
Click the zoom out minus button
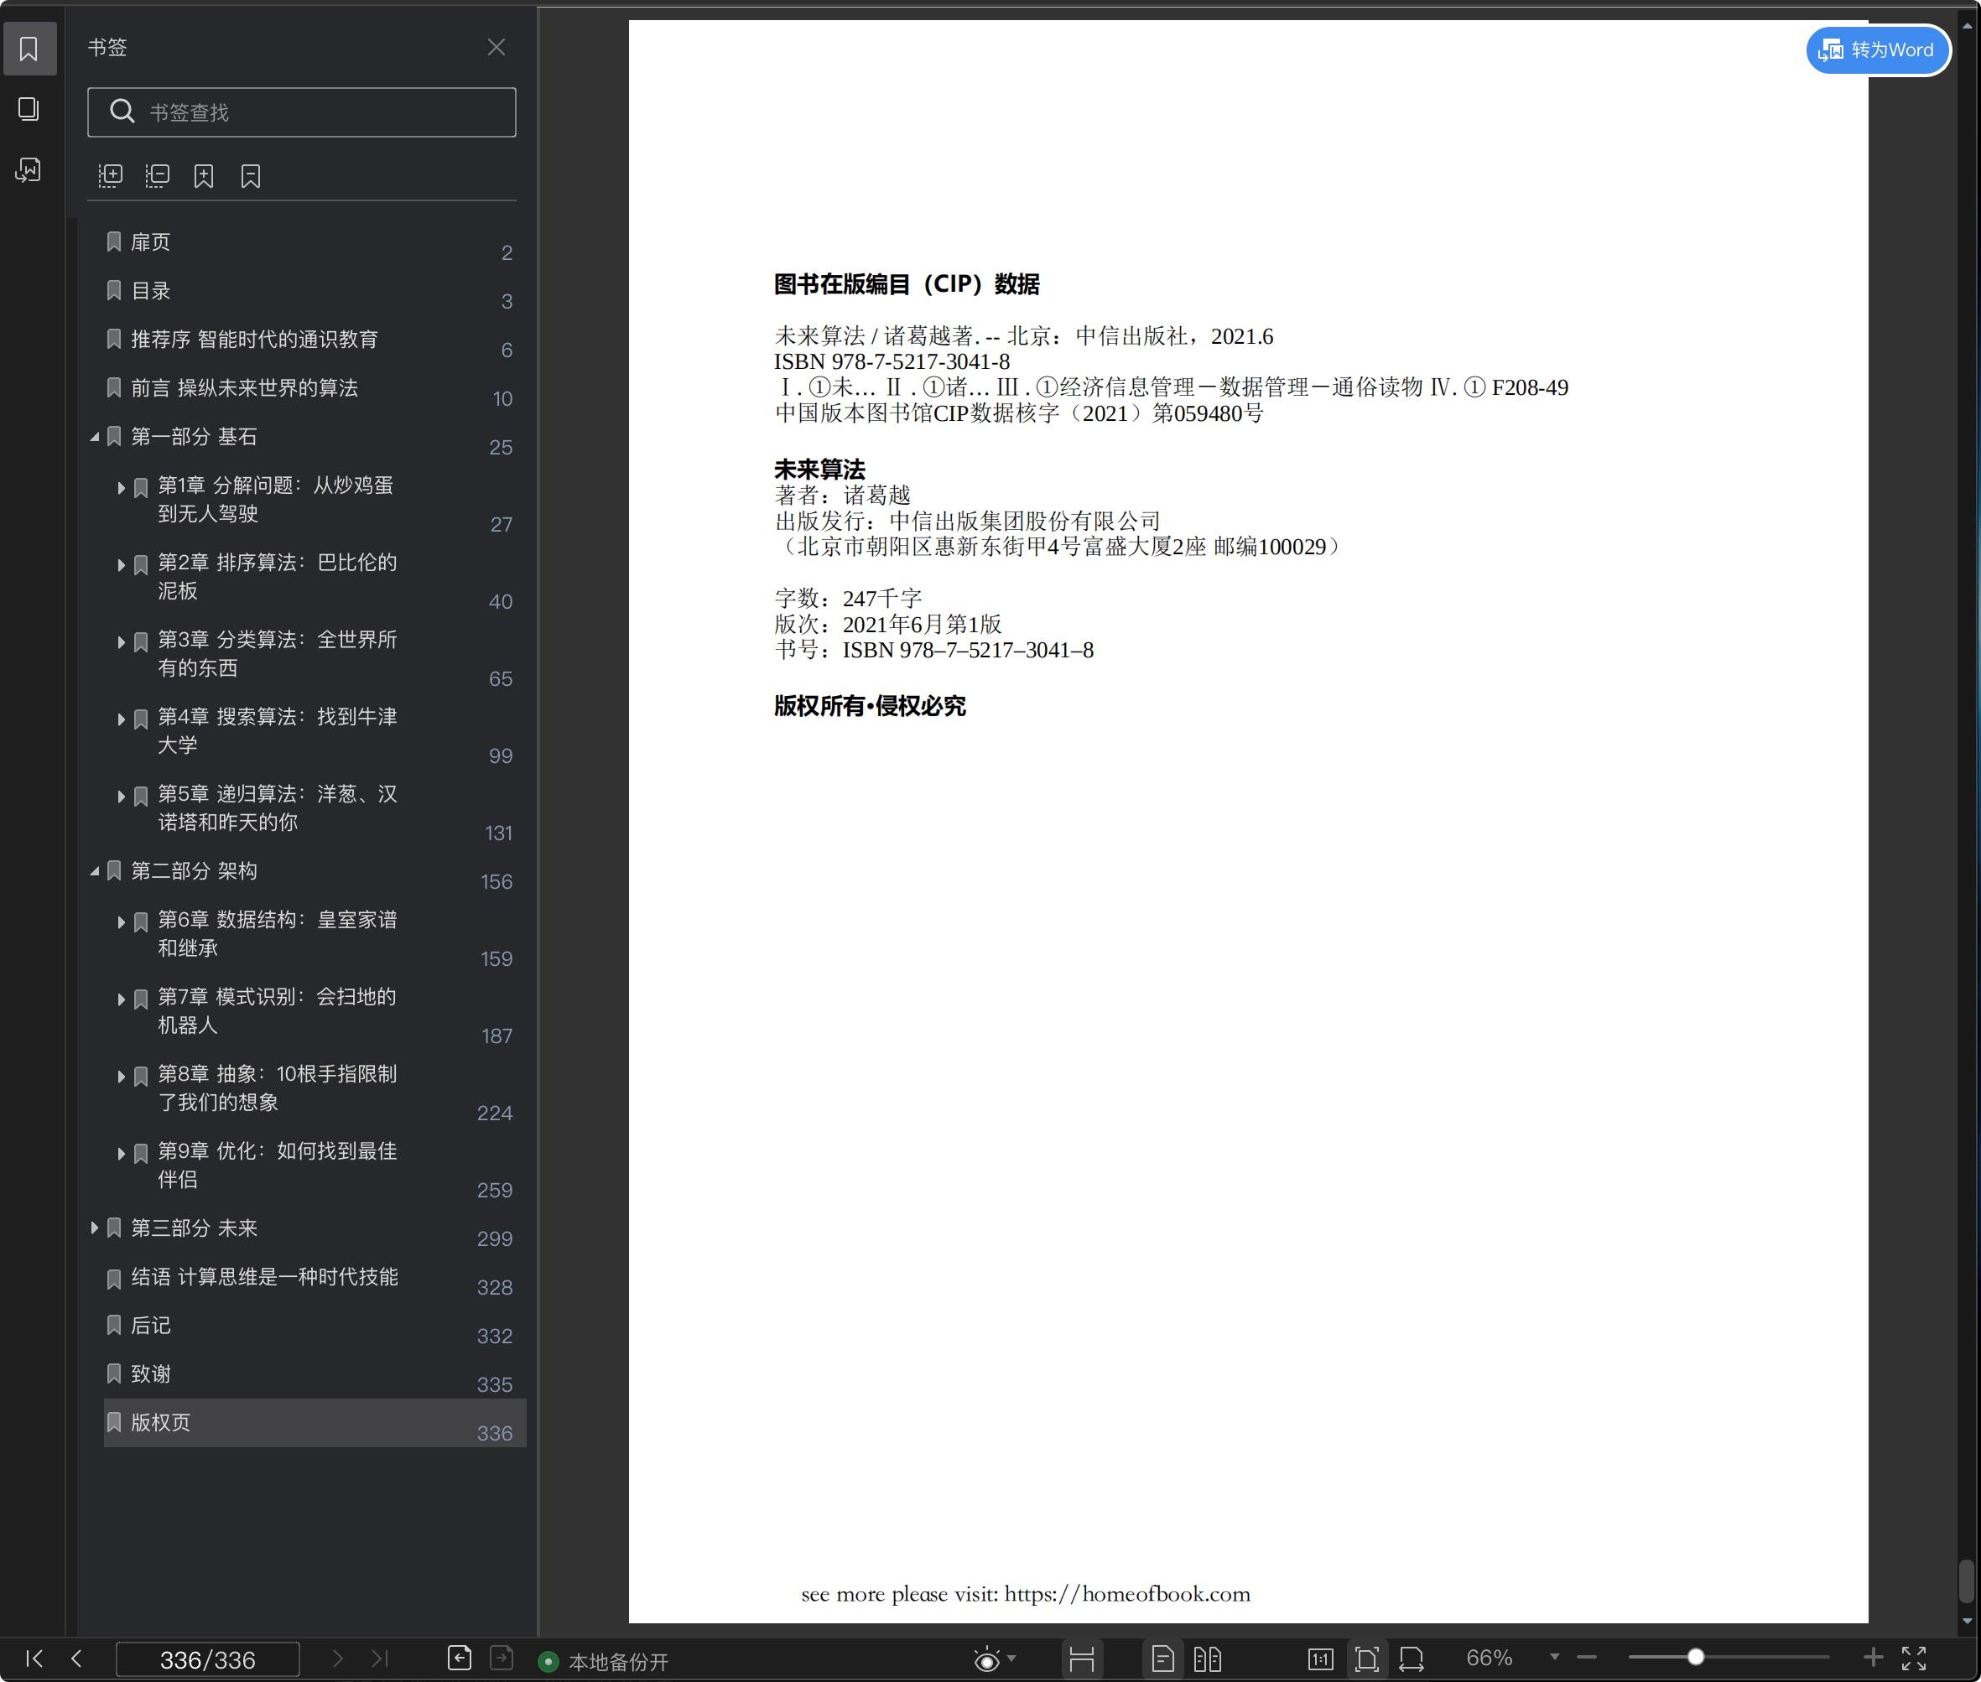(x=1587, y=1659)
